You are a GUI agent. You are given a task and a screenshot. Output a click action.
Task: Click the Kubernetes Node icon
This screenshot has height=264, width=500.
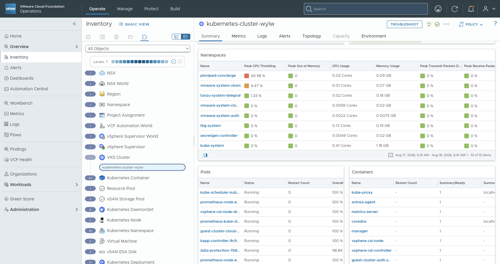pos(102,220)
